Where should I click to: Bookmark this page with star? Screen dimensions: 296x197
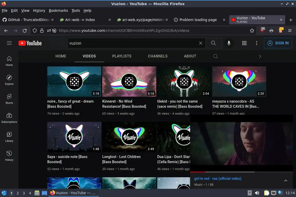(252, 31)
